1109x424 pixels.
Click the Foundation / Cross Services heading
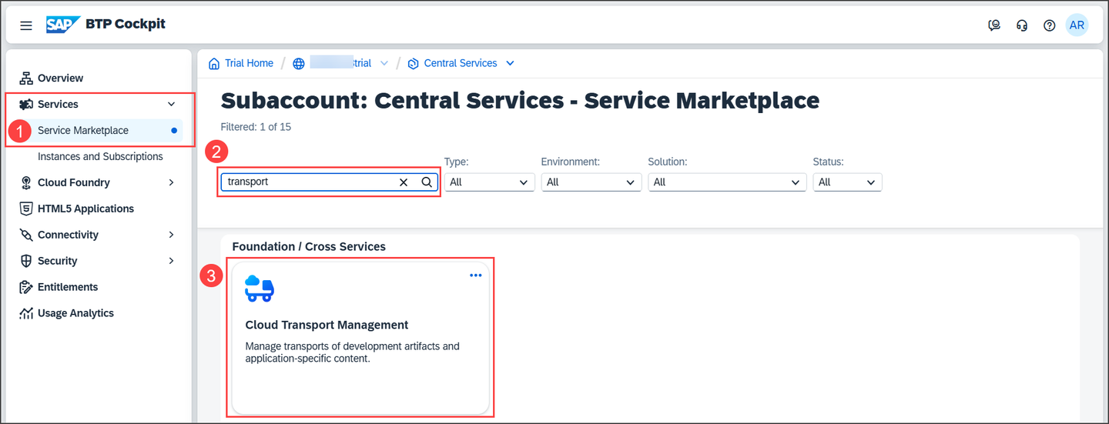point(309,246)
